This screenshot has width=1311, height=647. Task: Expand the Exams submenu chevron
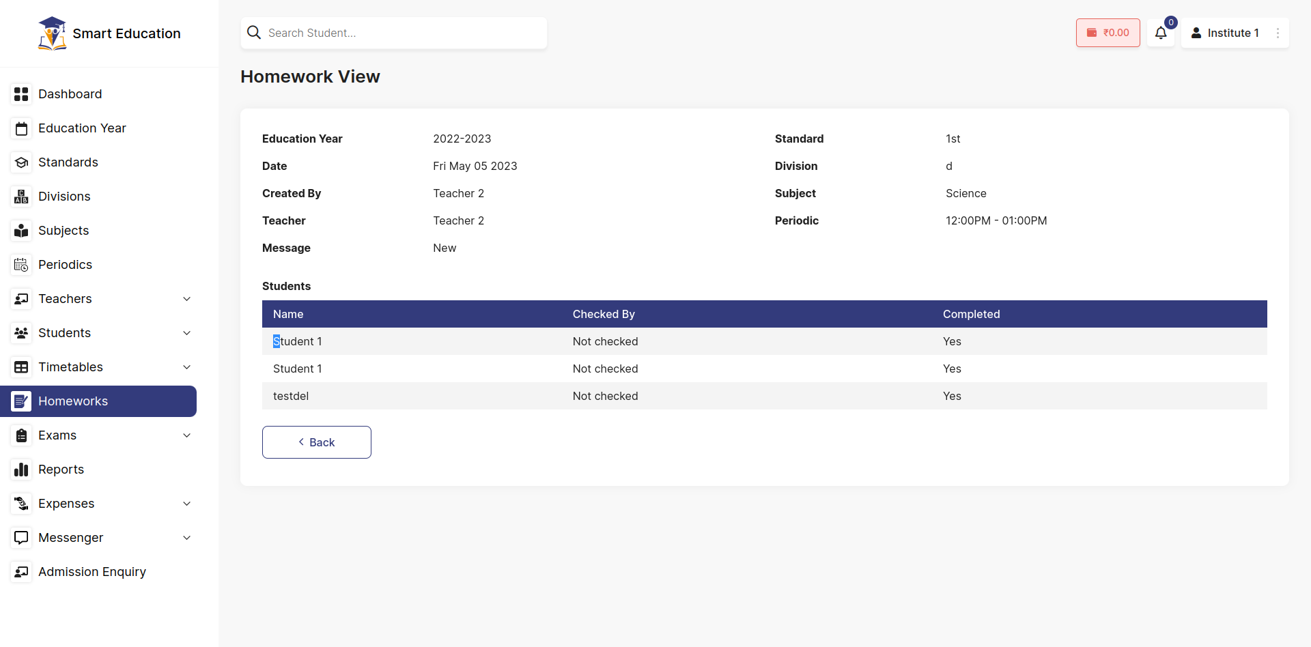[x=187, y=435]
